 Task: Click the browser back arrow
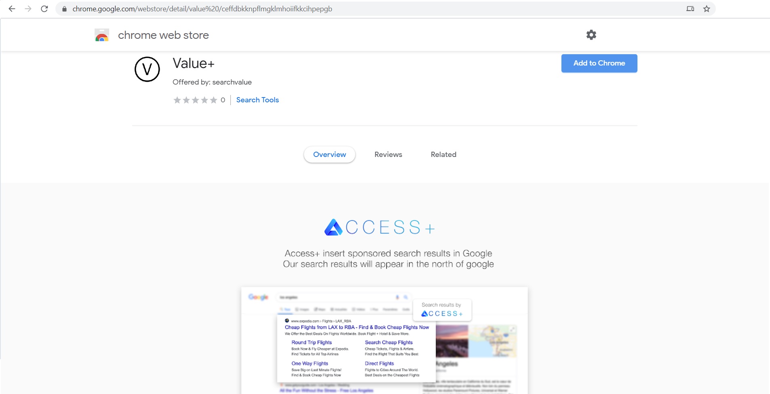tap(12, 8)
